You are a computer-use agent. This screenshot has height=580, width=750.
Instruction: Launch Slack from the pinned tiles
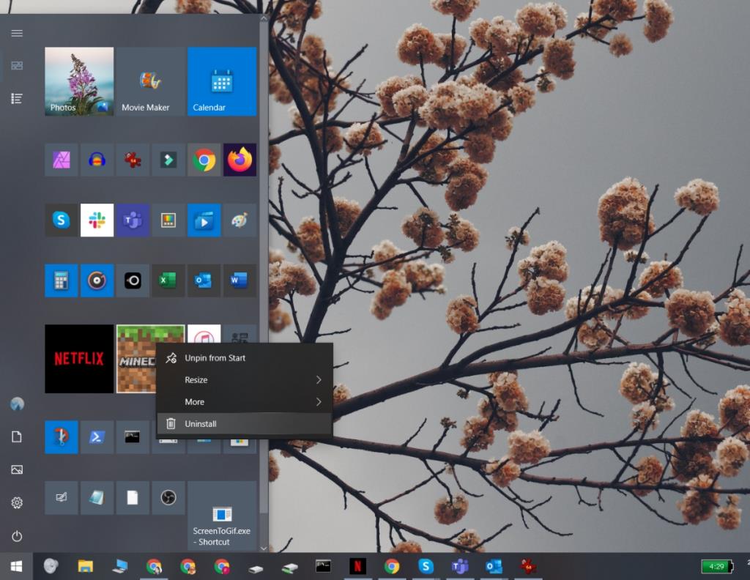tap(97, 220)
